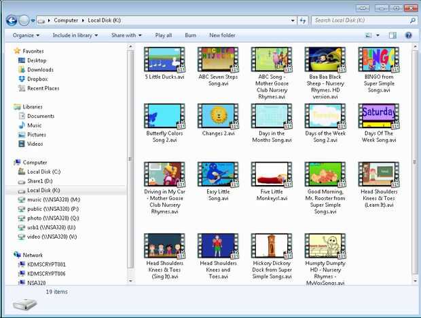Select Days of the Week Song 2.avi
This screenshot has width=421, height=318.
coord(325,123)
